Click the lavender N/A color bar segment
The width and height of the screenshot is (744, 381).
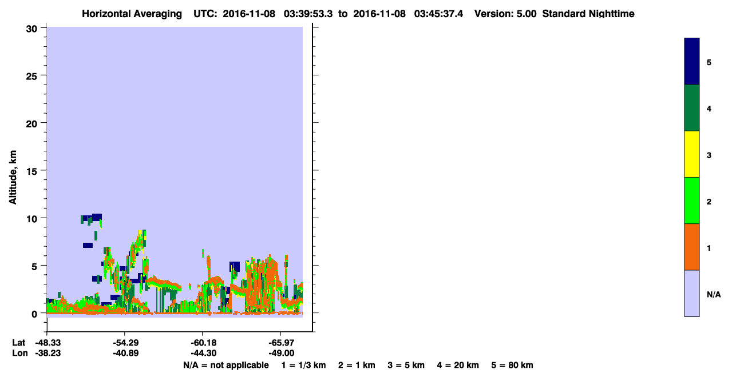click(x=692, y=293)
